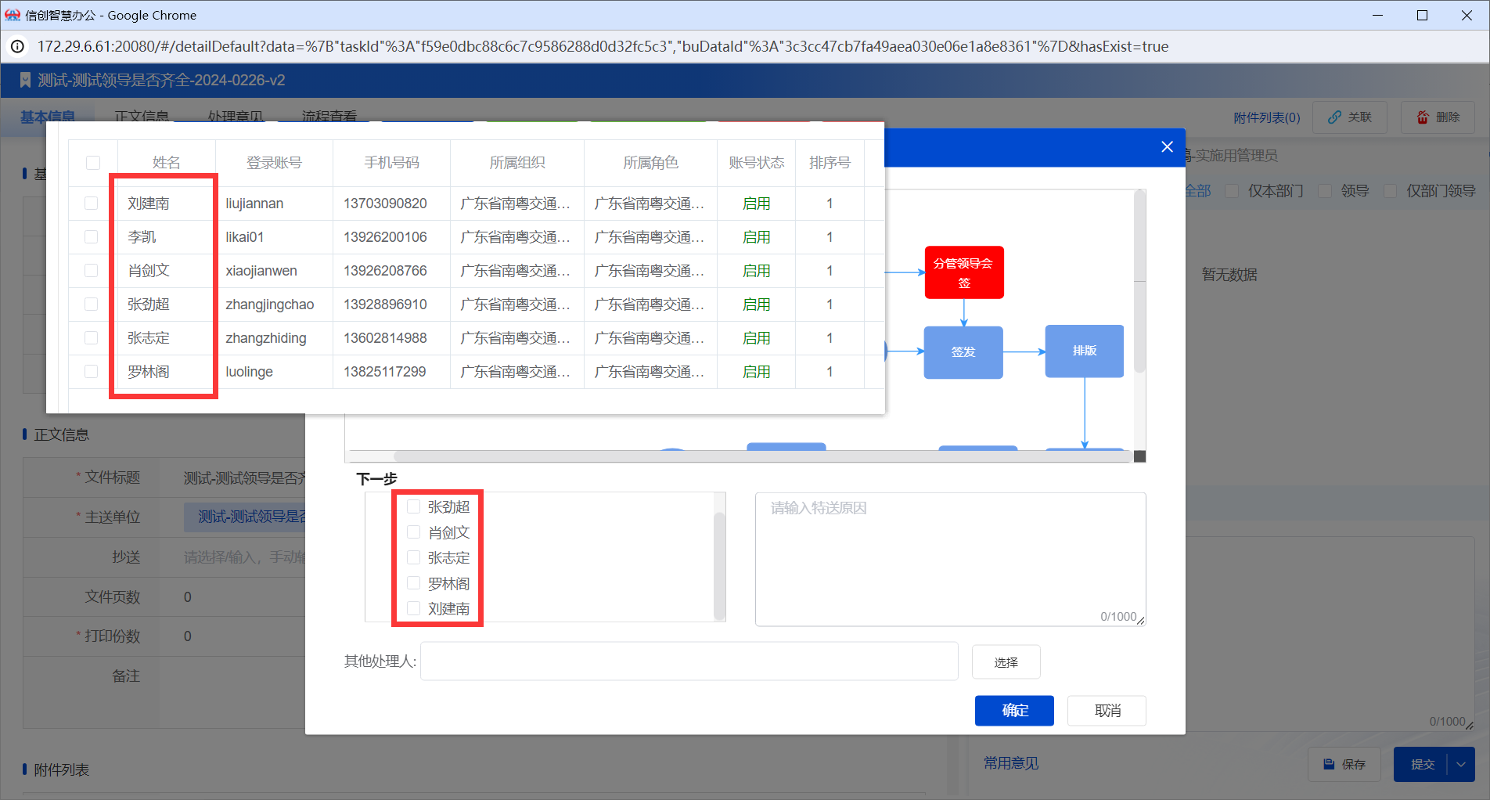
Task: Click the phone number 13928896910
Action: click(x=385, y=305)
